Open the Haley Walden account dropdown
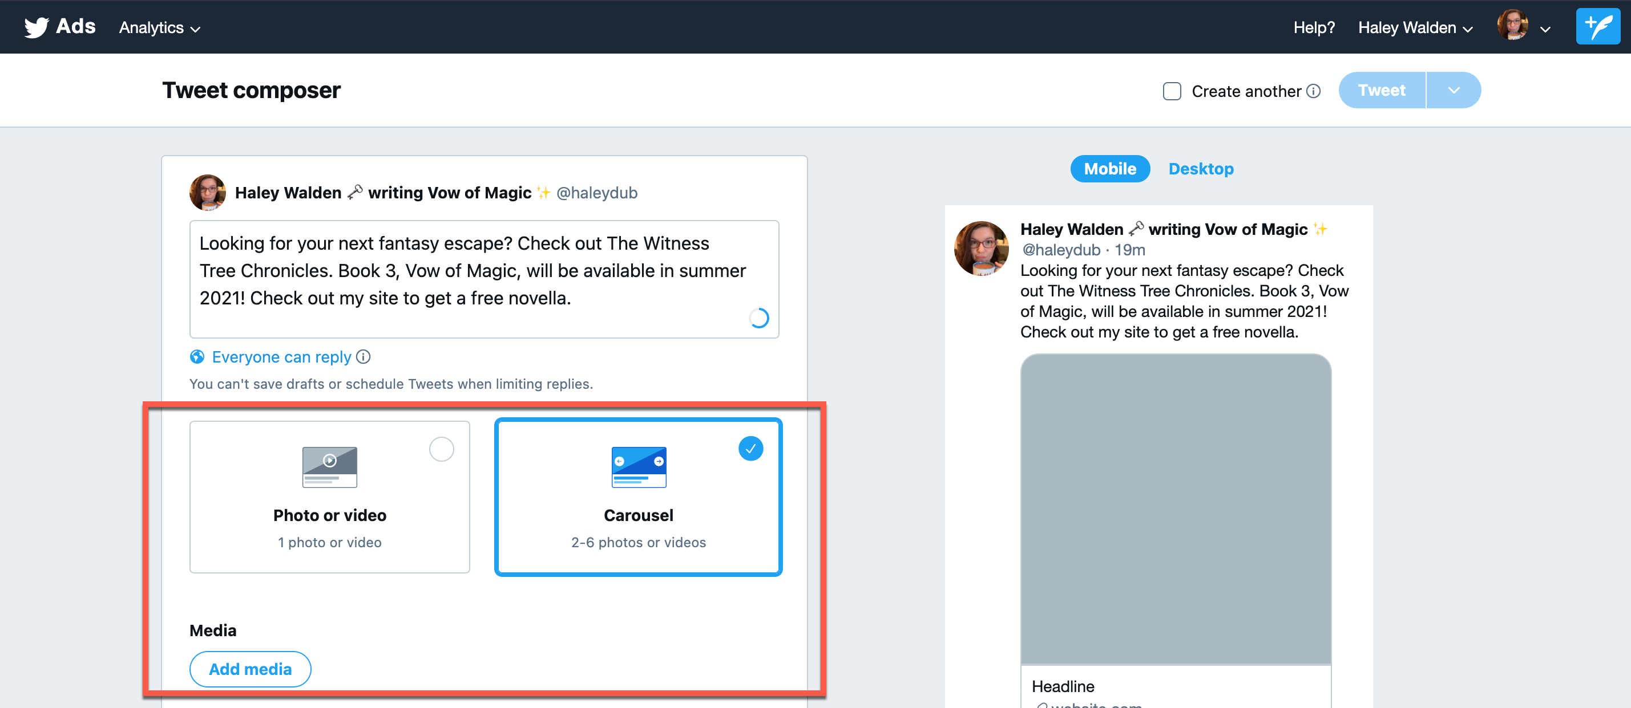This screenshot has width=1631, height=708. pyautogui.click(x=1415, y=28)
